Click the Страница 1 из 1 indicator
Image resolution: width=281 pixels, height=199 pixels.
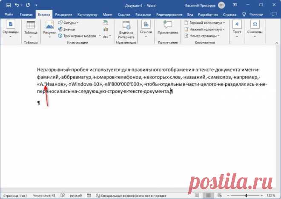click(x=16, y=196)
